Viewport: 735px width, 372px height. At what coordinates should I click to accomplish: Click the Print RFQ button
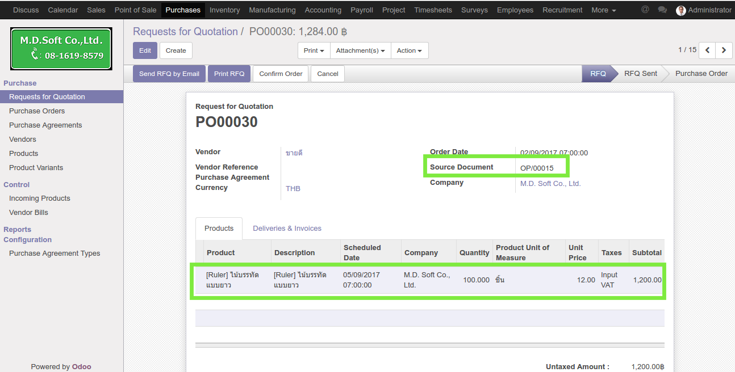[x=229, y=74]
